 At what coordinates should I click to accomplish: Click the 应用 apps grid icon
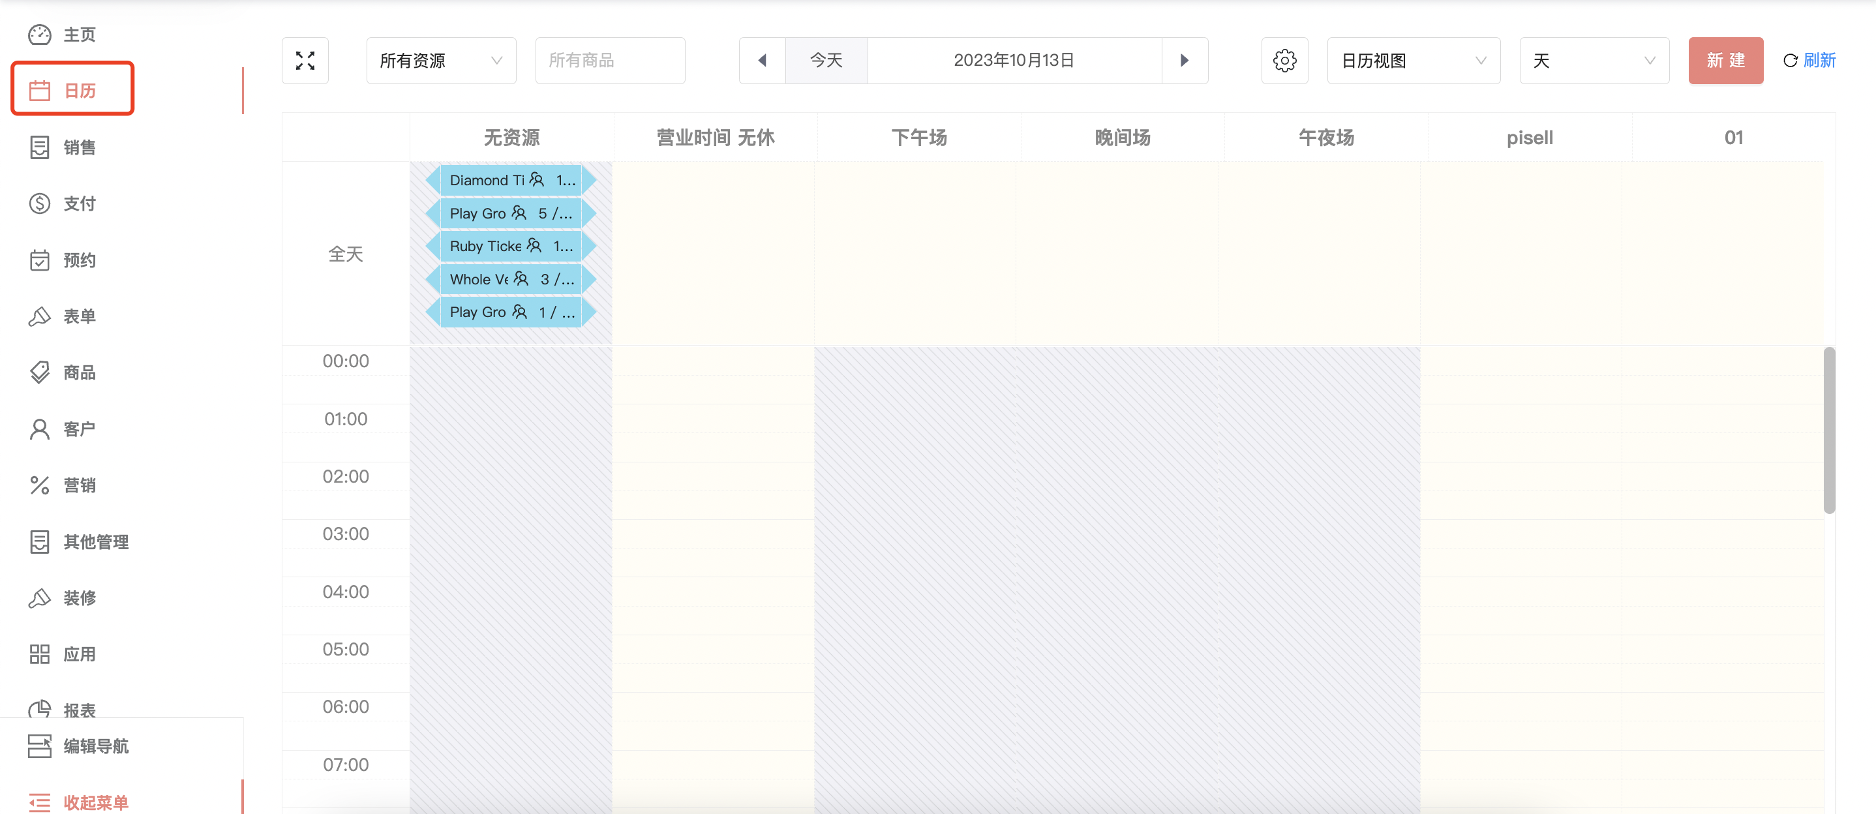click(39, 654)
